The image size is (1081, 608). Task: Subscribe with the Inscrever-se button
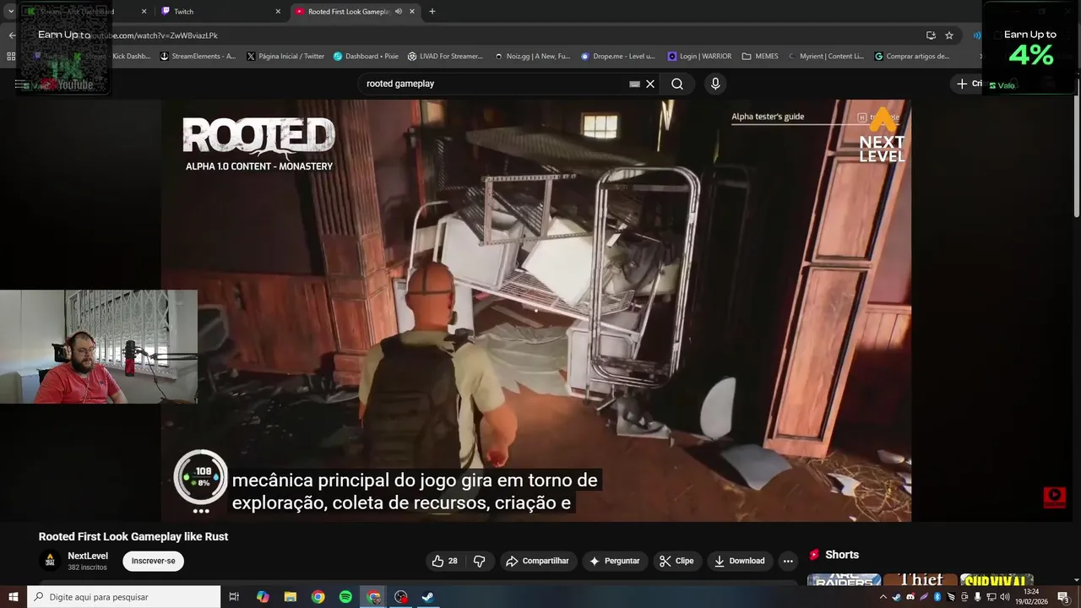coord(154,561)
